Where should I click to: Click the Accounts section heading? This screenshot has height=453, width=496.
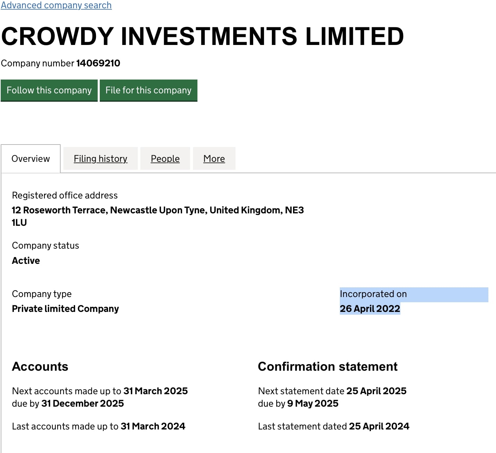(x=40, y=367)
